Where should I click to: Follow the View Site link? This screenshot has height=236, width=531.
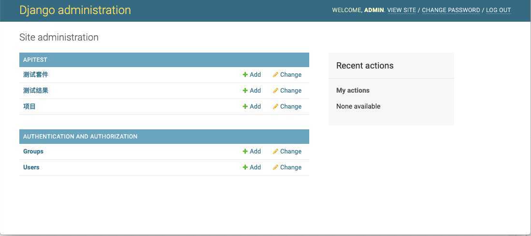pos(402,10)
